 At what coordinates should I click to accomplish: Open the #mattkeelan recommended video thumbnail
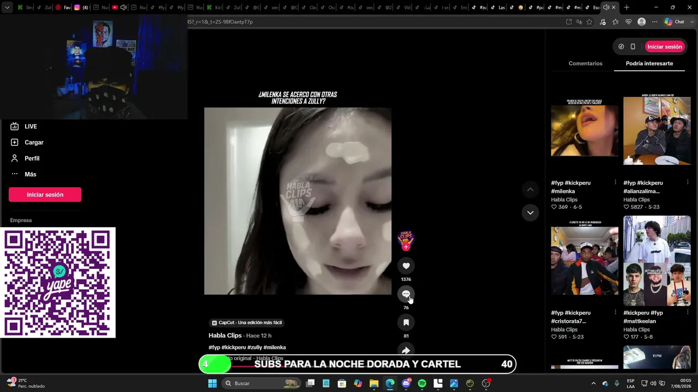point(657,260)
